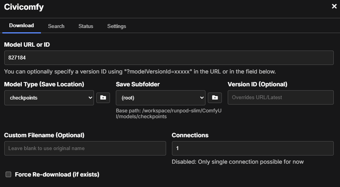Click the Version ID input box

click(x=280, y=97)
